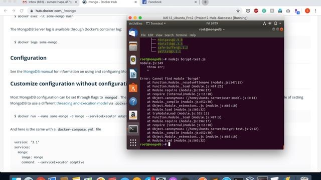321x180 pixels.
Task: Open Terminal app menu dropdown in top bar
Action: (x=156, y=23)
